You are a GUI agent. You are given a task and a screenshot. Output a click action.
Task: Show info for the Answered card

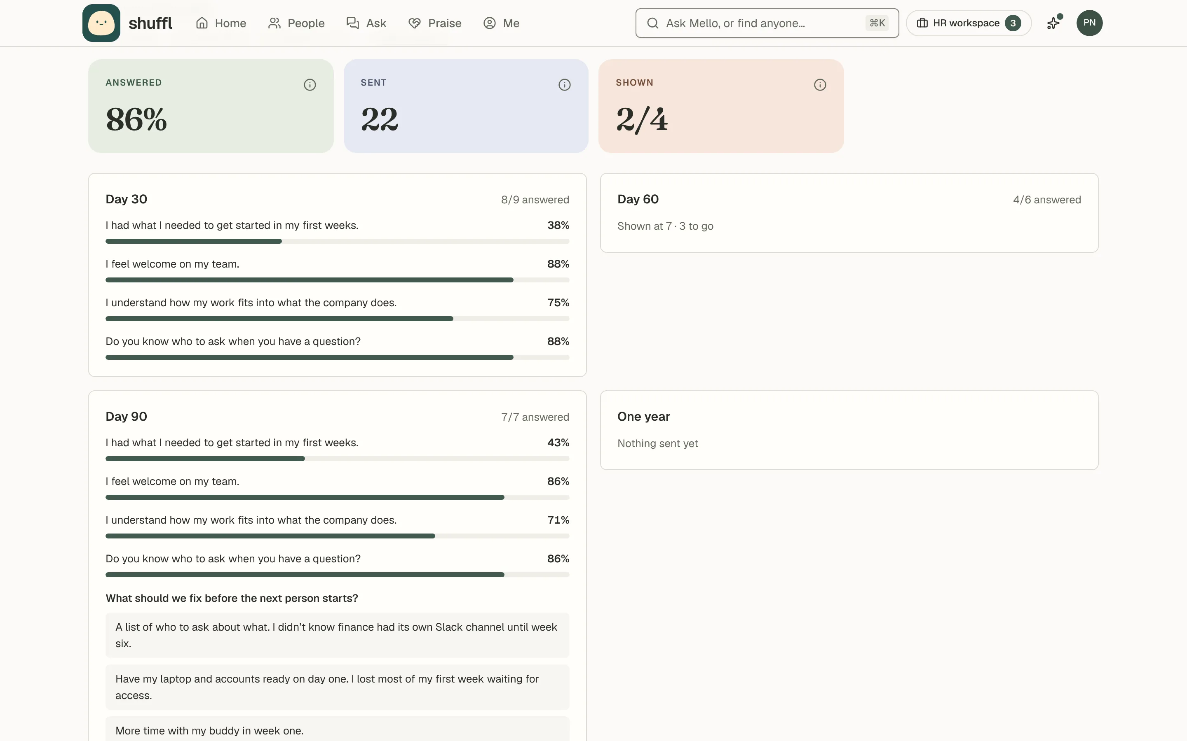[310, 85]
